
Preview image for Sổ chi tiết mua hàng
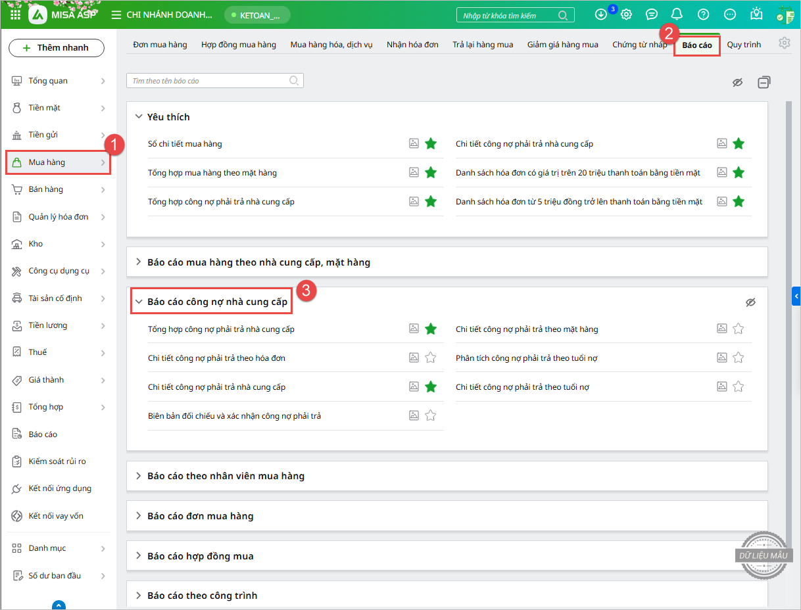pyautogui.click(x=414, y=143)
